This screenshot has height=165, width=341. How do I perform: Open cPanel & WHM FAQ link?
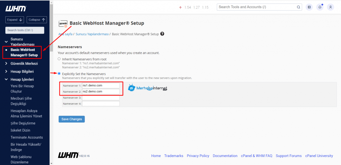[x=257, y=156]
